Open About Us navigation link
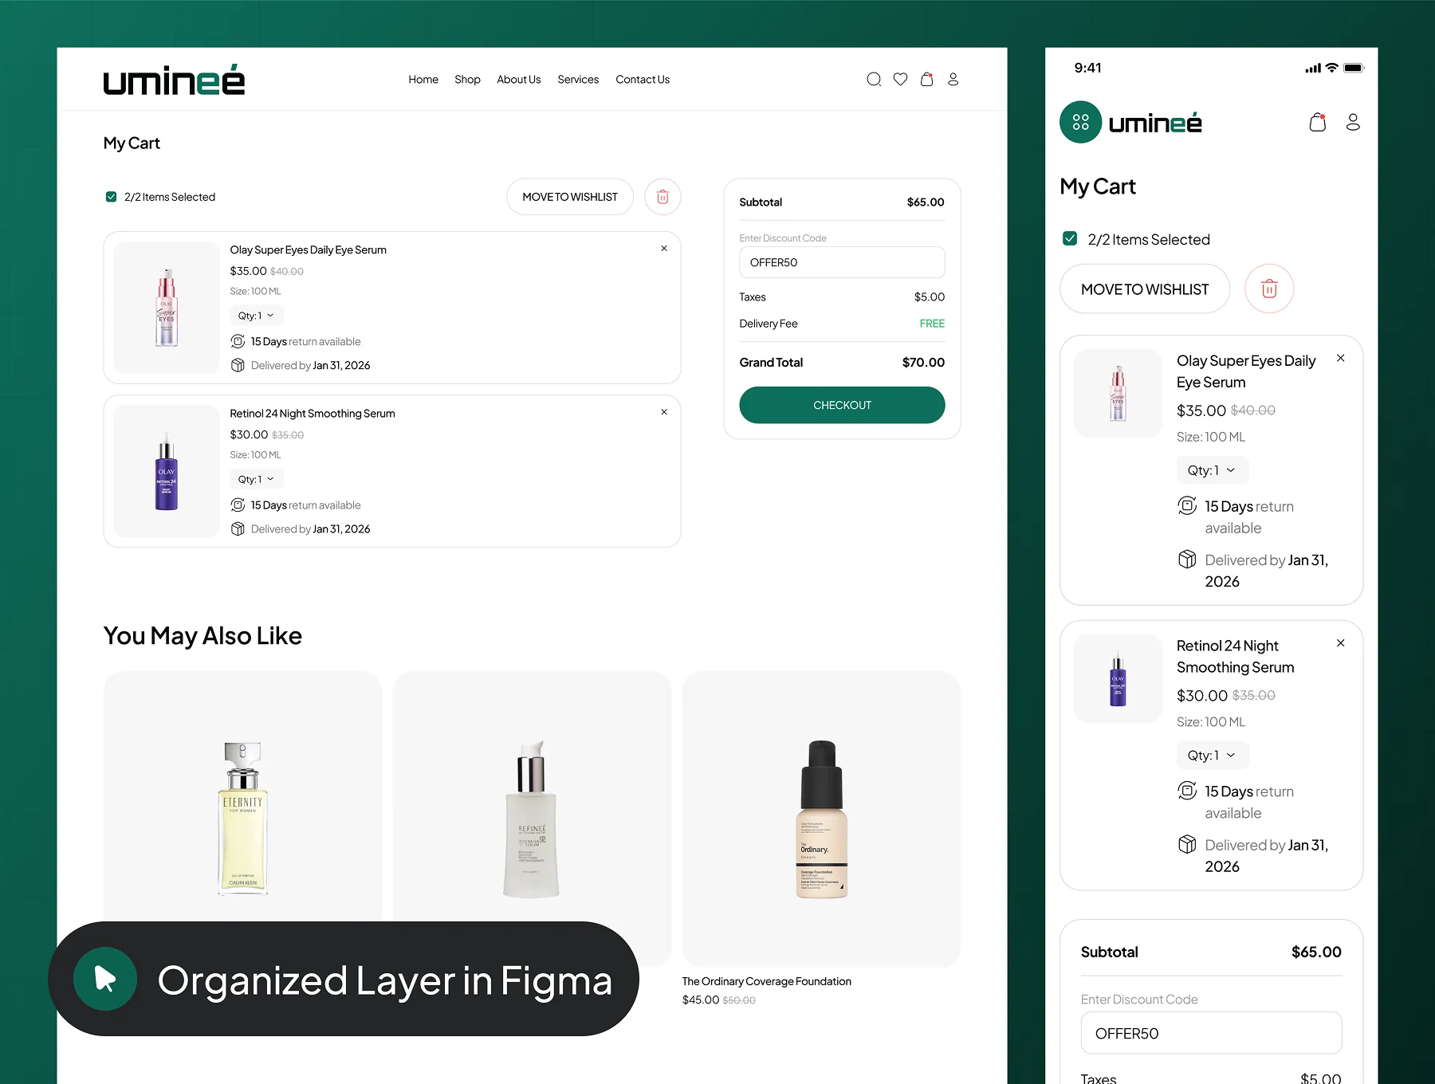 [519, 80]
